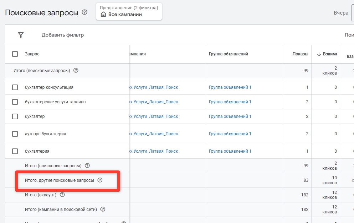The image size is (354, 223).
Task: Open the Вчера date range selector
Action: (341, 13)
